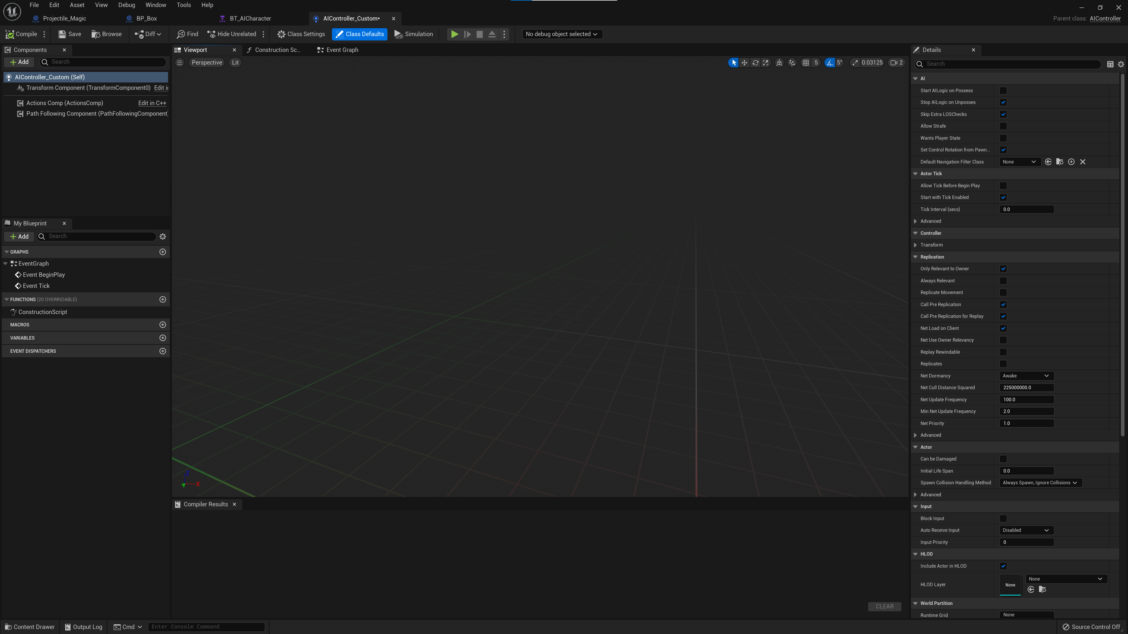Enable Start AILogic on Possess checkbox
Image resolution: width=1128 pixels, height=634 pixels.
click(x=1003, y=91)
